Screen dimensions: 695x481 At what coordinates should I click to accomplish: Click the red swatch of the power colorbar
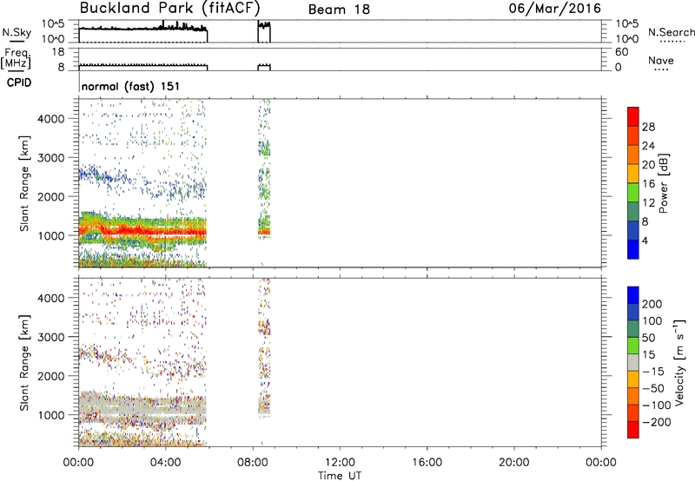point(633,116)
